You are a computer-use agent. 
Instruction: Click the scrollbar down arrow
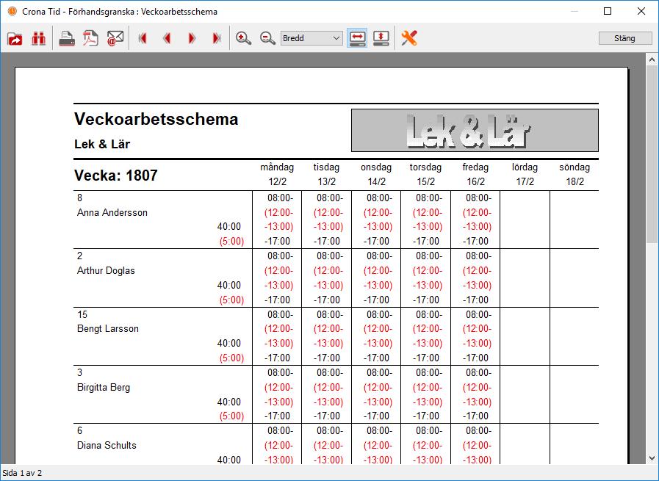(x=652, y=458)
